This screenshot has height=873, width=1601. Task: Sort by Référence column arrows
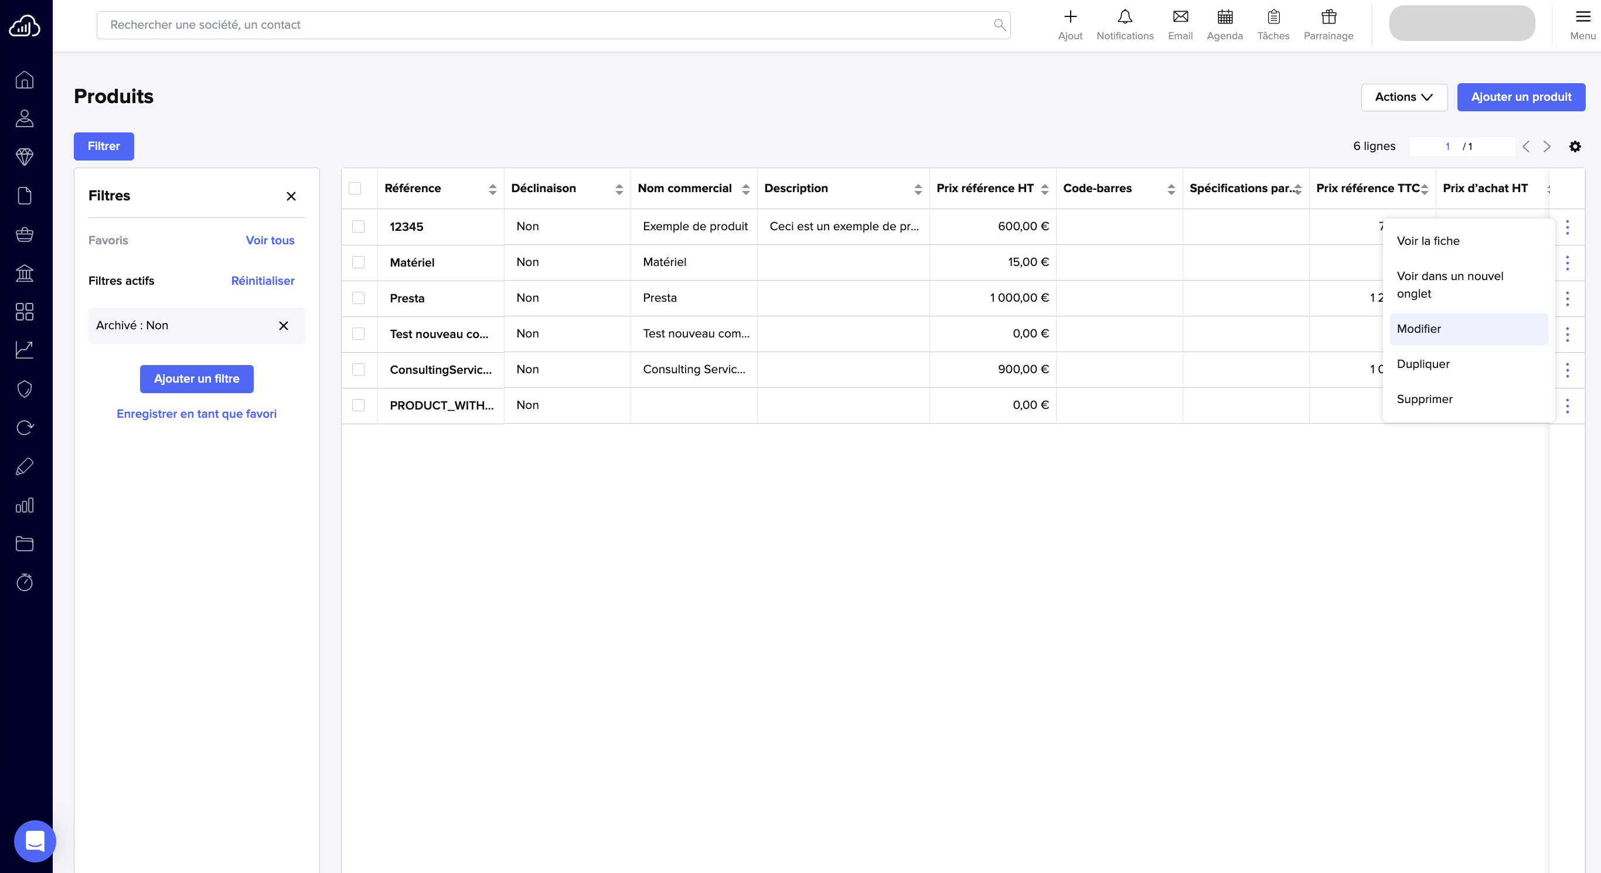pyautogui.click(x=492, y=189)
